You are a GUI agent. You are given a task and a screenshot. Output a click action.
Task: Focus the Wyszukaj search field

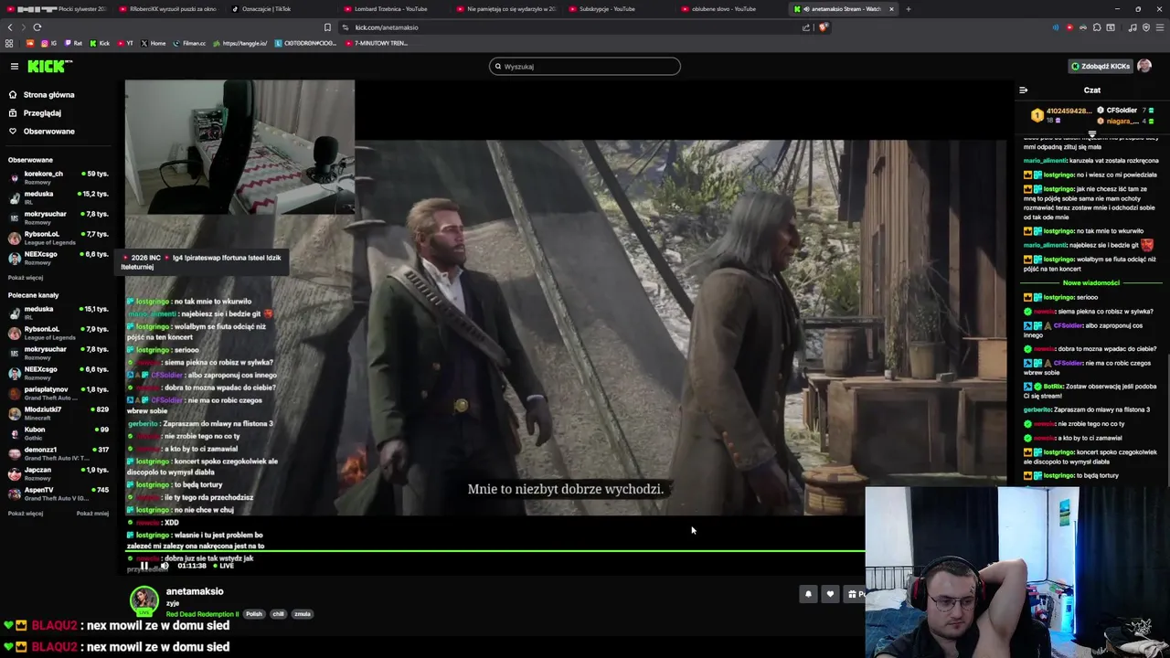[585, 66]
